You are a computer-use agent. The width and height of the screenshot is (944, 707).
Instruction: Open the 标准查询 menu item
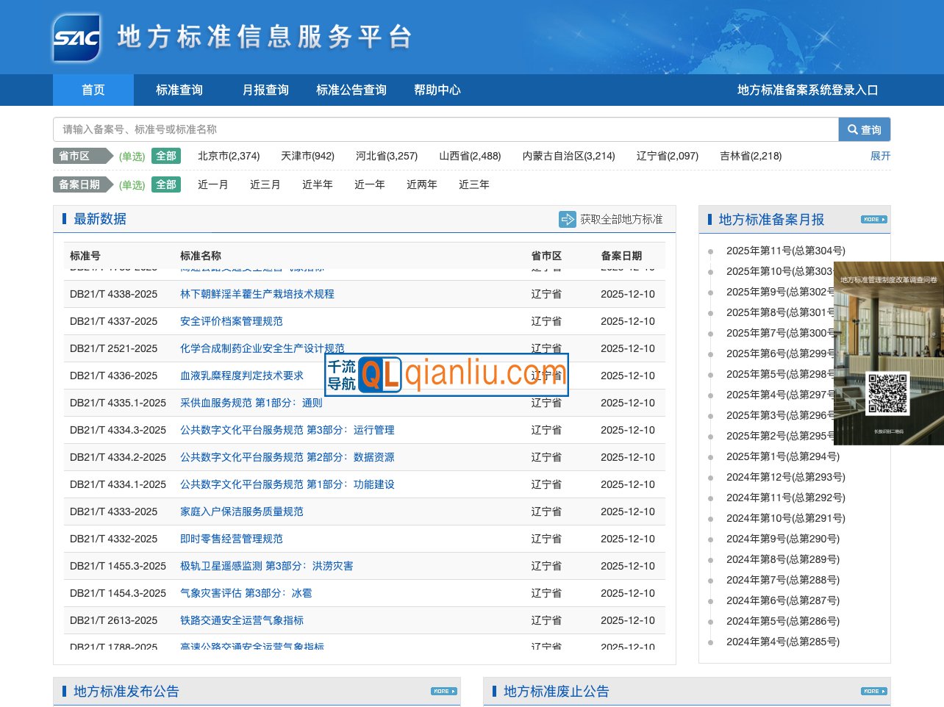(x=179, y=90)
